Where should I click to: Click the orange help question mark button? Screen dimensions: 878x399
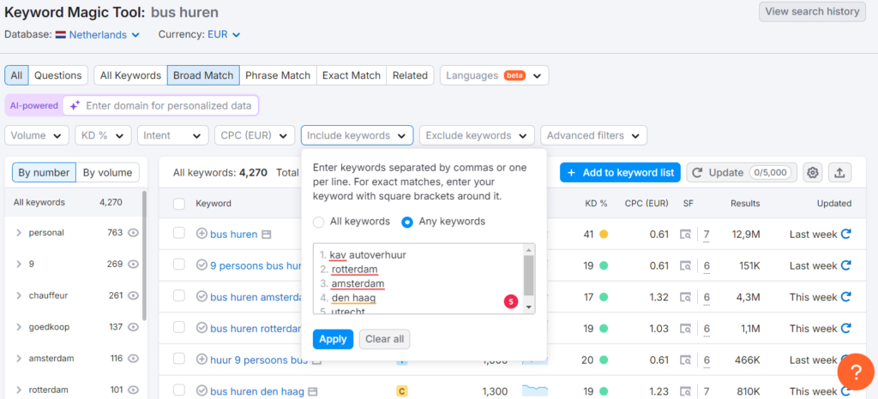tap(856, 372)
